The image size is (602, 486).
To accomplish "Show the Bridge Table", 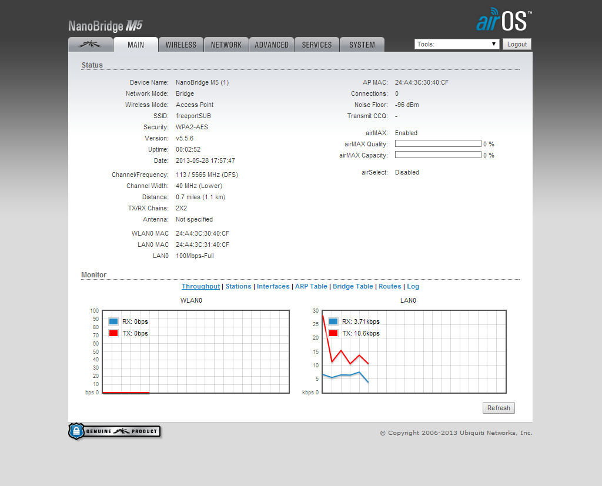I will coord(353,286).
